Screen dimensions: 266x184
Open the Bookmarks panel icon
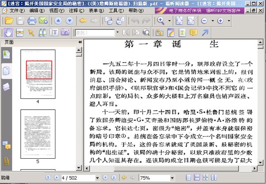coord(7,55)
